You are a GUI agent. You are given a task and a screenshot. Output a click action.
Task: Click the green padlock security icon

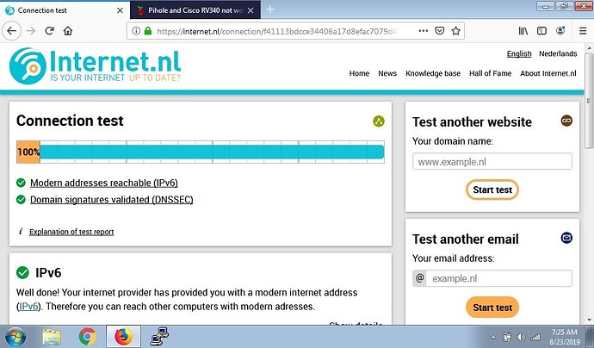pos(148,31)
